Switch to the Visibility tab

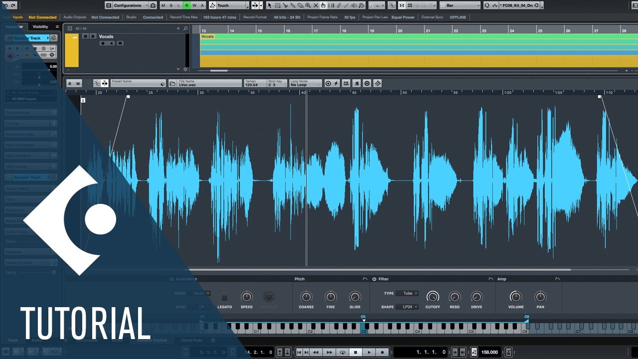pos(40,27)
